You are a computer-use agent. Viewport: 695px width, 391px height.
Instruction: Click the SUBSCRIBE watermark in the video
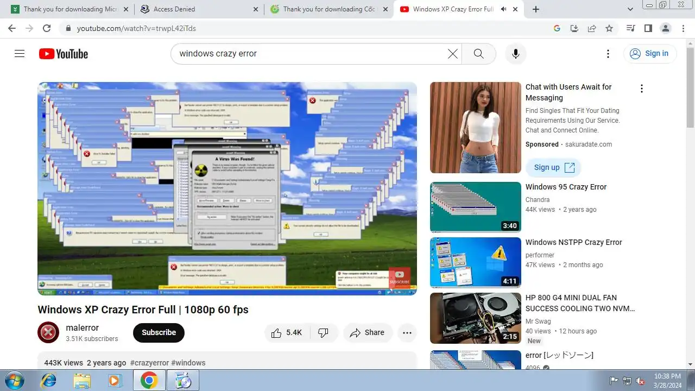pos(400,277)
